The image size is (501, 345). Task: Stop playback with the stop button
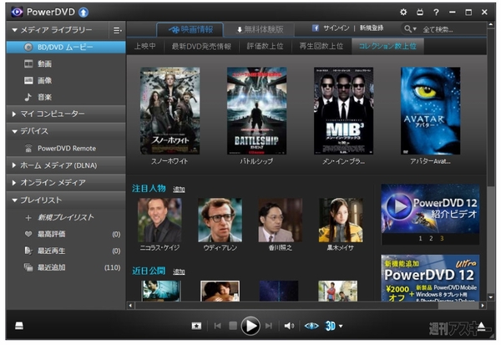[x=233, y=326]
